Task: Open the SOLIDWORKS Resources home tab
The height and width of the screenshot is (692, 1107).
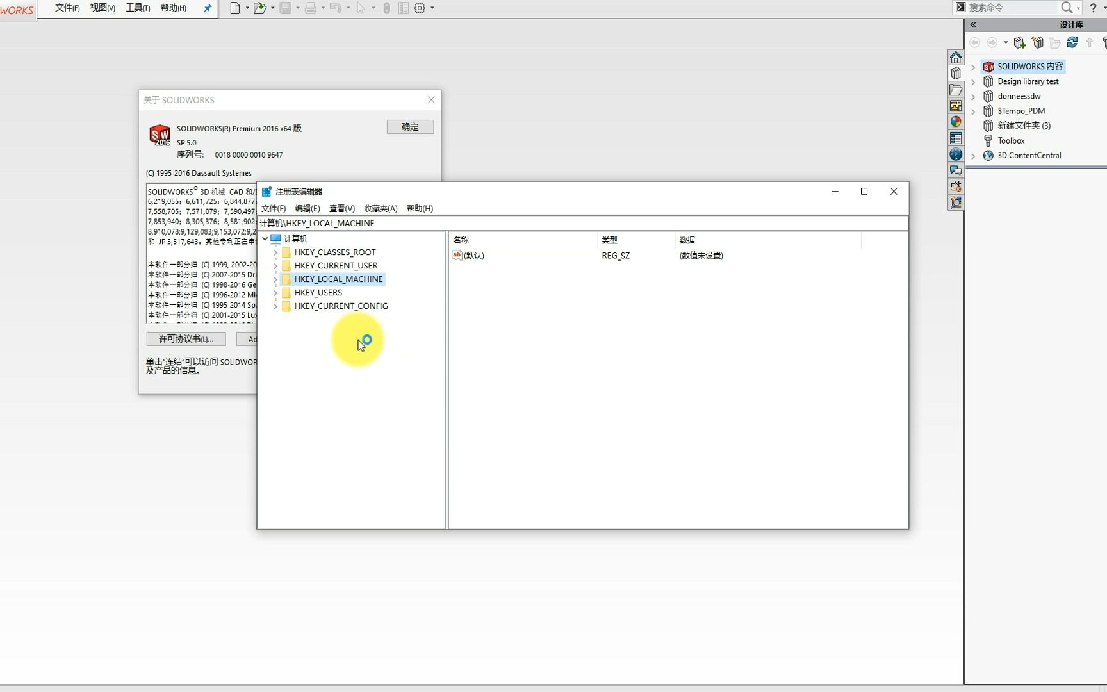Action: [x=956, y=57]
